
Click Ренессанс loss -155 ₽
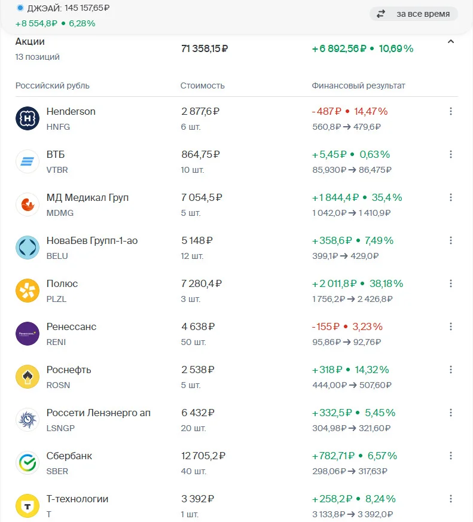point(325,326)
